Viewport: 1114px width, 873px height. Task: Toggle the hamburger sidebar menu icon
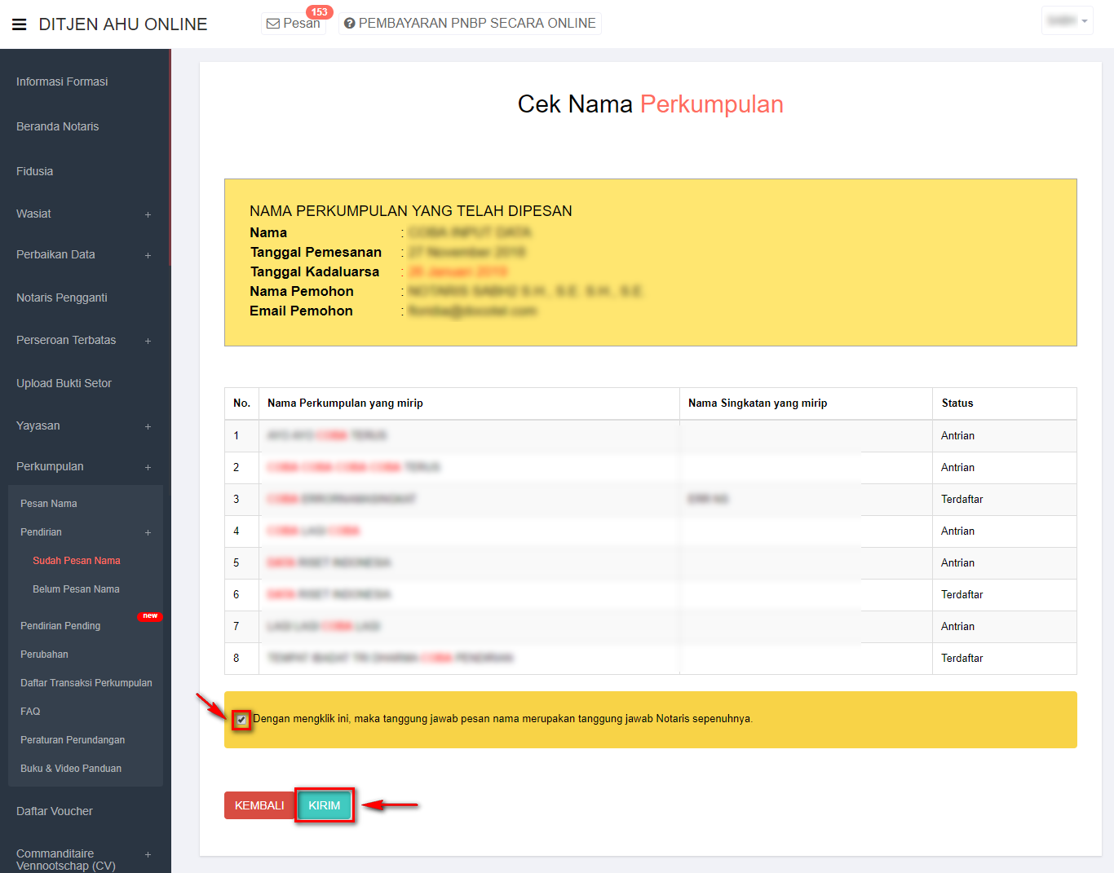[20, 24]
